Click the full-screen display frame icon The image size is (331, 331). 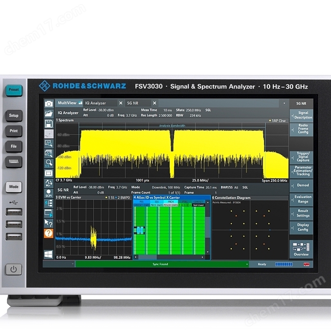point(49,173)
